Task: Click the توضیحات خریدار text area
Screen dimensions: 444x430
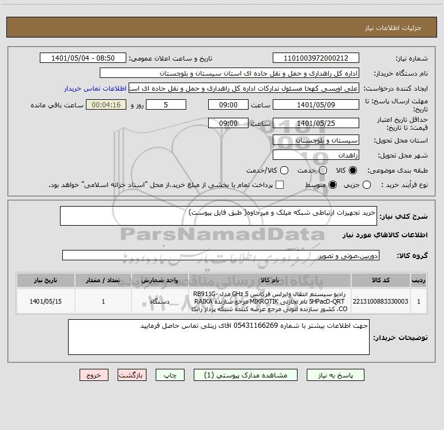Action: pos(219,337)
